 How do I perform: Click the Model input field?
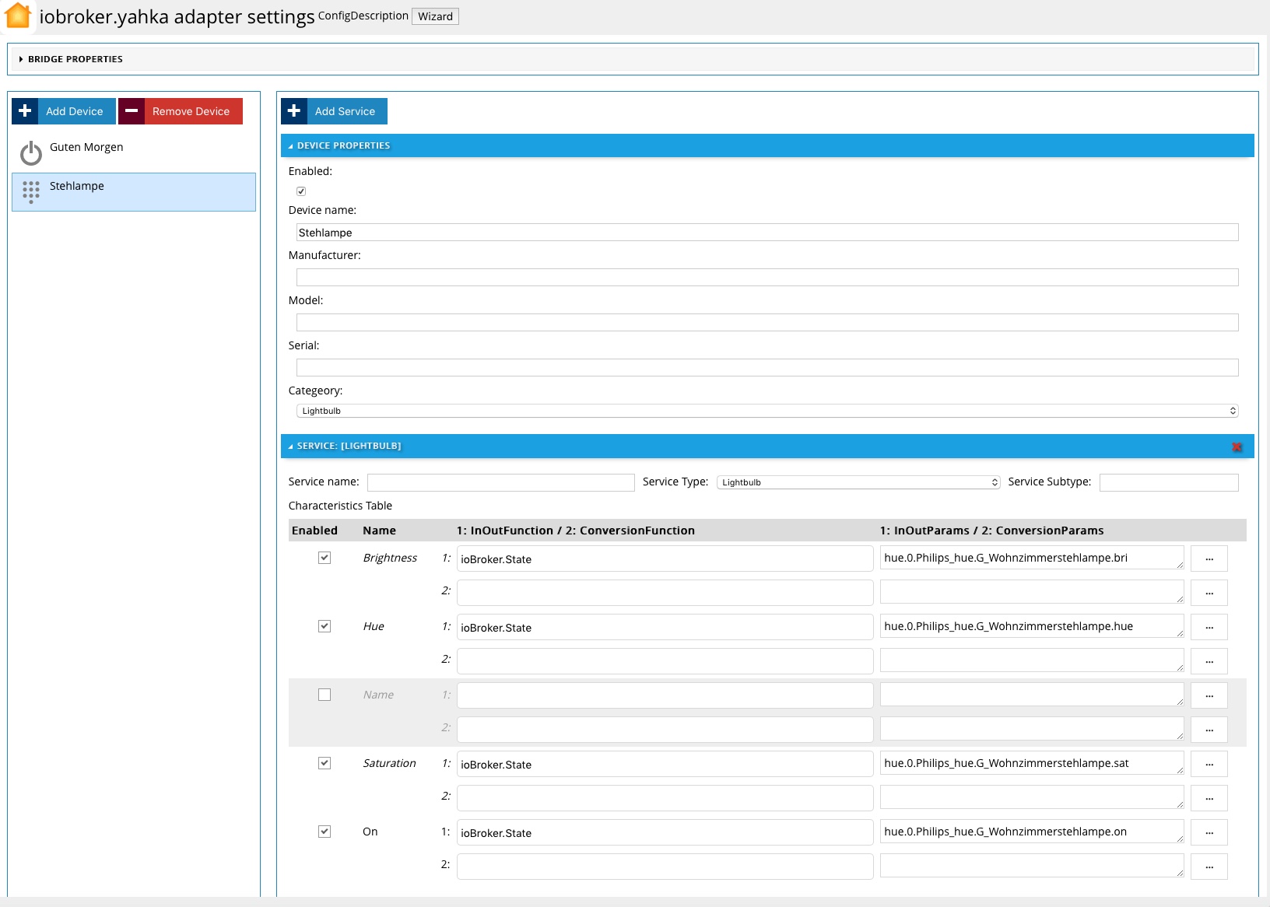[x=767, y=322]
